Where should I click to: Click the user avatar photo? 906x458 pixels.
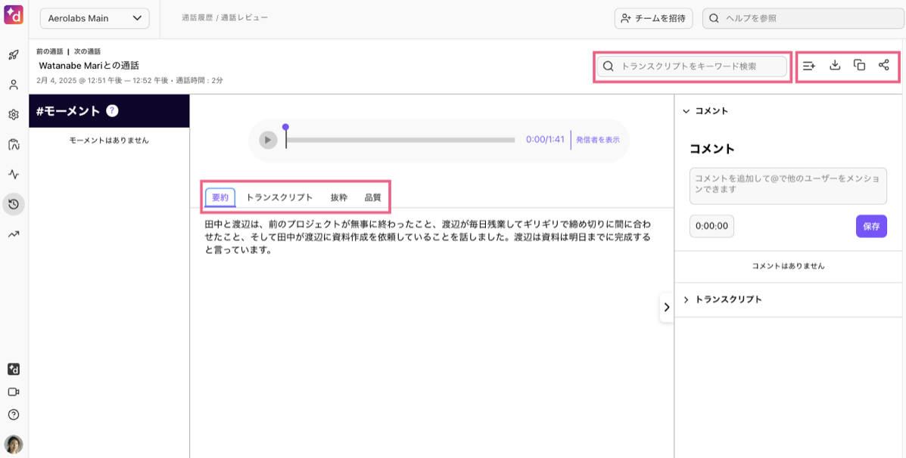(x=14, y=444)
